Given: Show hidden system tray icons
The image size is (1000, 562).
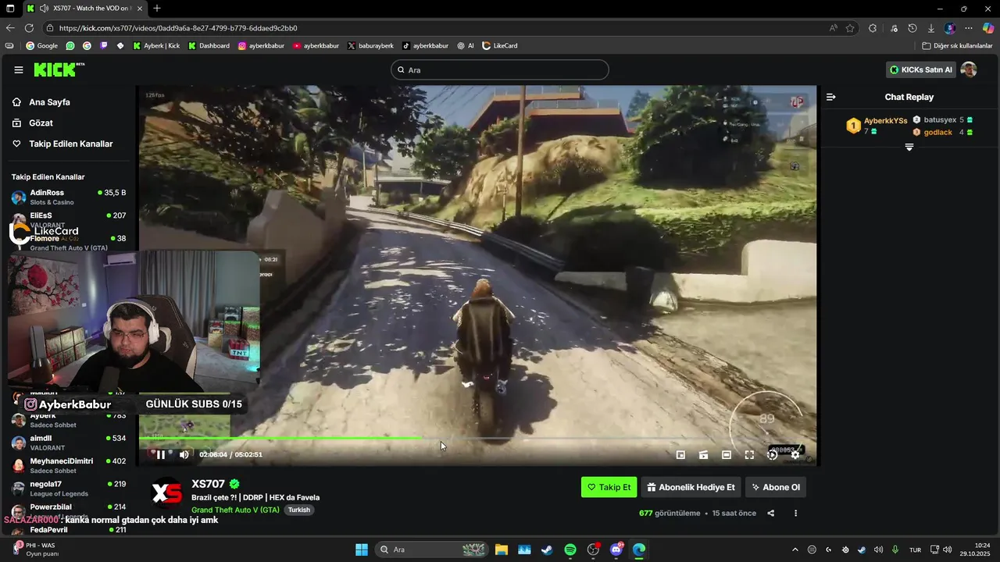Looking at the screenshot, I should tap(795, 550).
